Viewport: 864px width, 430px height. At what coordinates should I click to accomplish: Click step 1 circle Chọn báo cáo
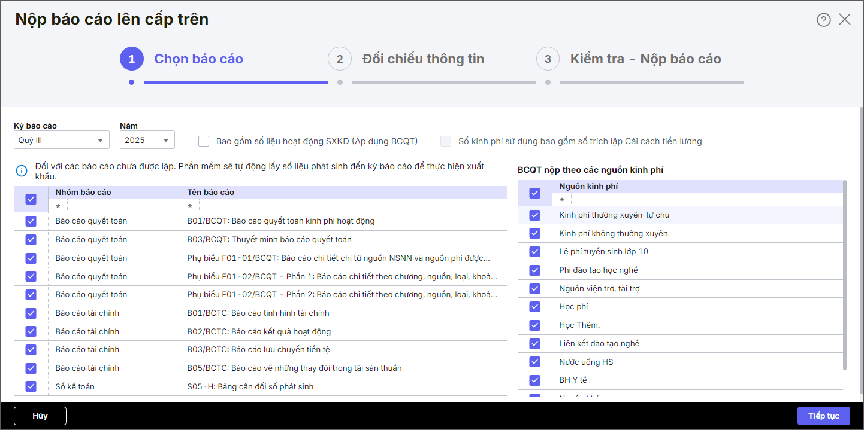click(131, 59)
